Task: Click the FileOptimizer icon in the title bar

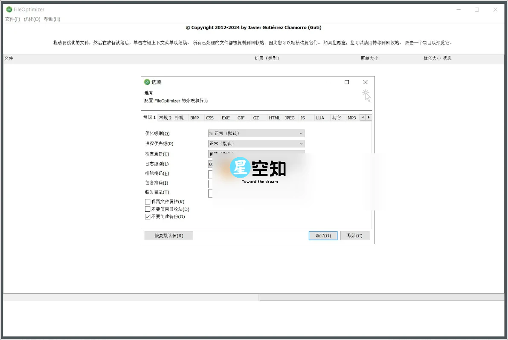Action: tap(9, 9)
